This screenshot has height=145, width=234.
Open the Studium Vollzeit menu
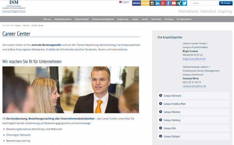82,19
